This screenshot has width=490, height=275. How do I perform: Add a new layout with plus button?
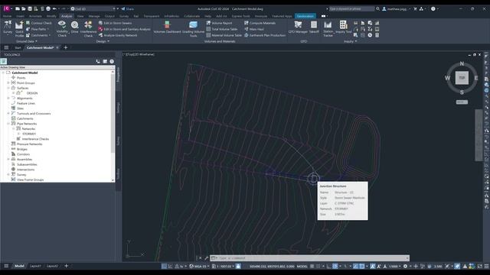pyautogui.click(x=66, y=266)
